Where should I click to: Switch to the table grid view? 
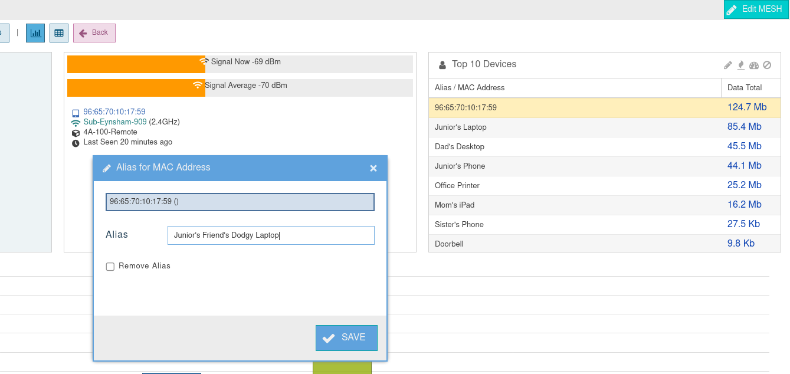tap(59, 33)
